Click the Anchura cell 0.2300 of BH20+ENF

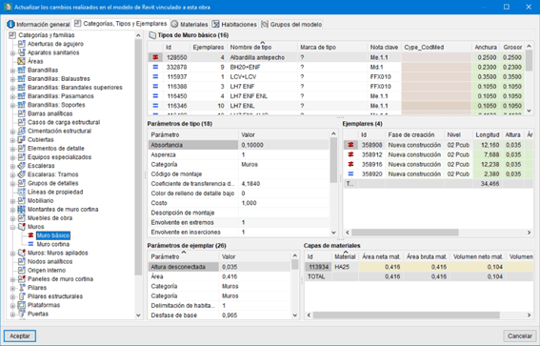(x=487, y=68)
